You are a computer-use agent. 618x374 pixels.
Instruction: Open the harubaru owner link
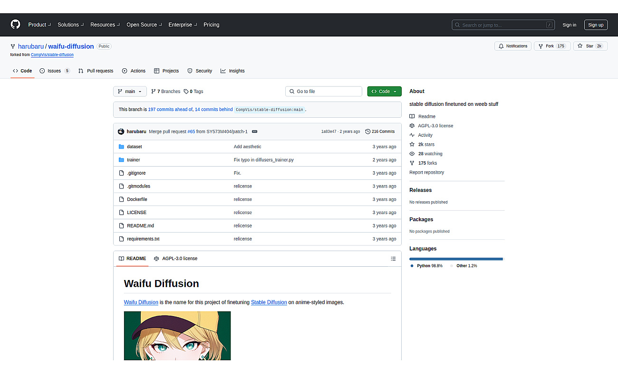pyautogui.click(x=31, y=46)
